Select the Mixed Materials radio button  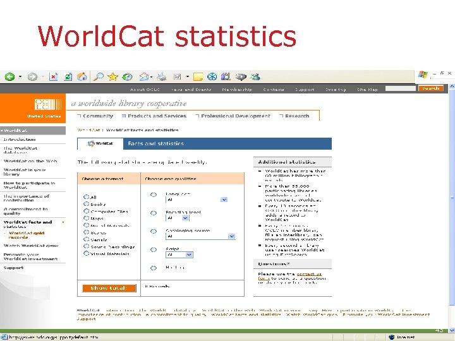point(86,225)
